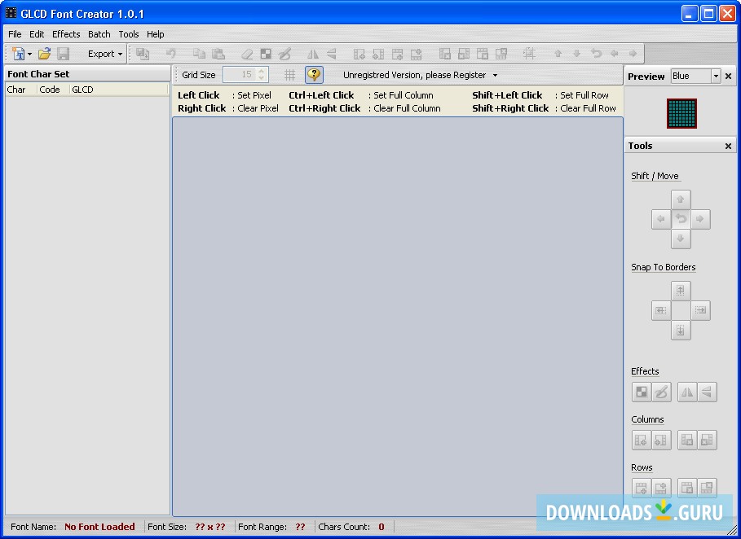
Task: Click Snap To Borders top button
Action: coord(681,291)
